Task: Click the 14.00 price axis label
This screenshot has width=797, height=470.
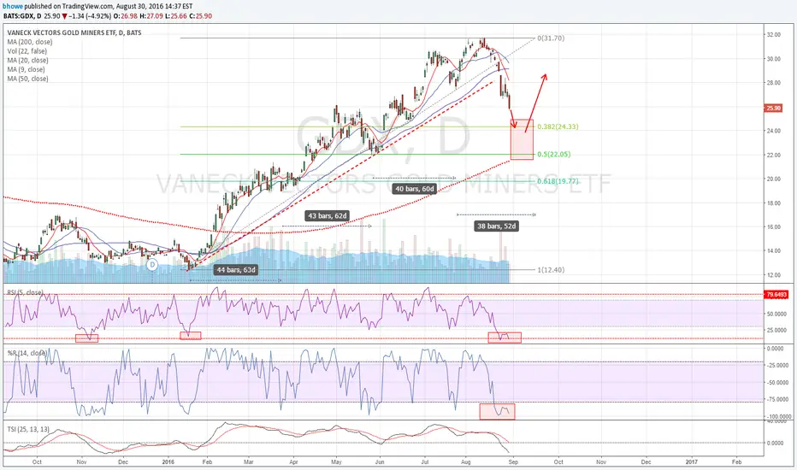Action: [x=774, y=251]
